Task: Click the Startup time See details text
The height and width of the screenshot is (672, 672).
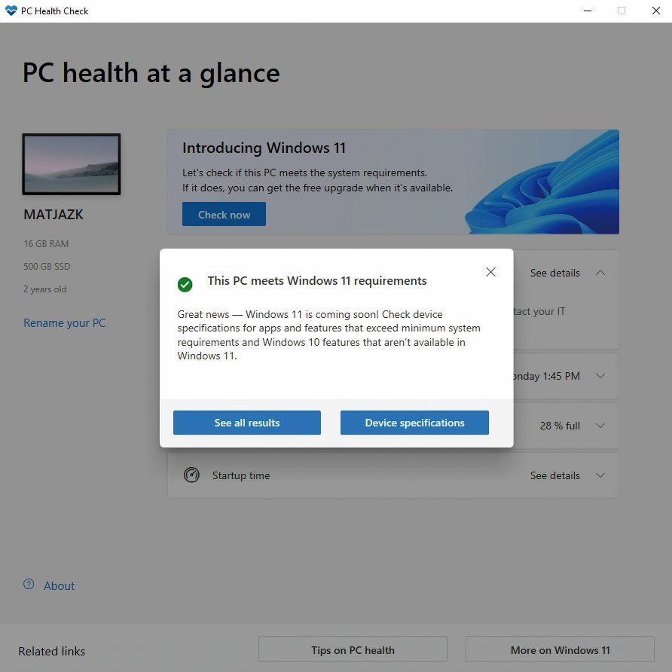Action: 555,475
